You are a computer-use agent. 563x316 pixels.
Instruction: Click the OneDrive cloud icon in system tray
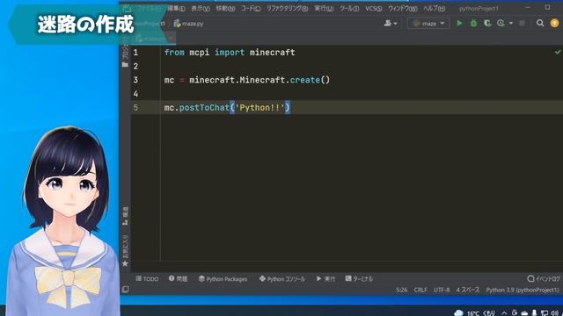[524, 312]
